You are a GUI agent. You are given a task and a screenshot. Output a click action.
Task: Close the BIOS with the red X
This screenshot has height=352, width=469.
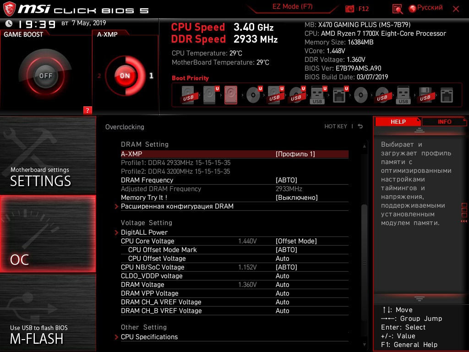pyautogui.click(x=456, y=9)
